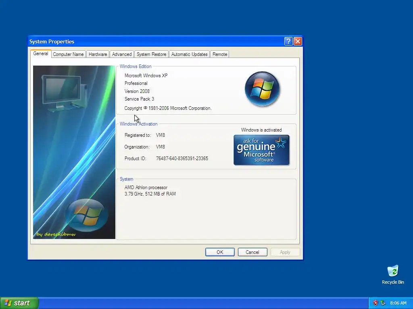Click the Windows is activated text

(261, 130)
